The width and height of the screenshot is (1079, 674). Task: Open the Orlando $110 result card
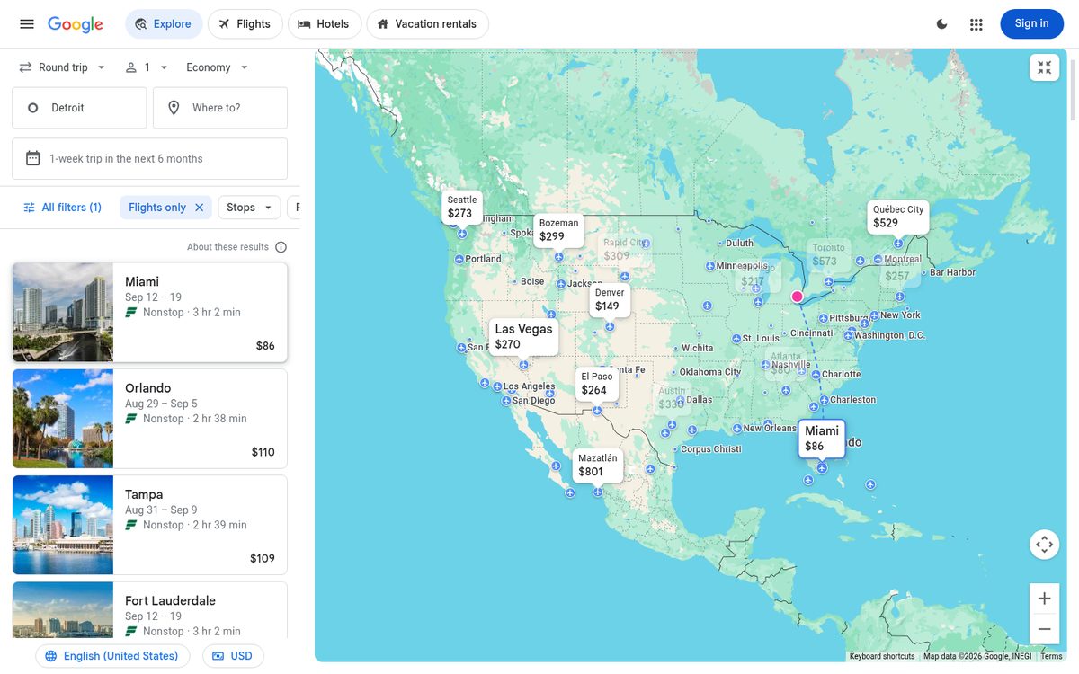[150, 419]
